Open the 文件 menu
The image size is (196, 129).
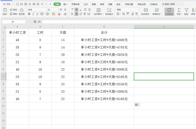pyautogui.click(x=8, y=4)
